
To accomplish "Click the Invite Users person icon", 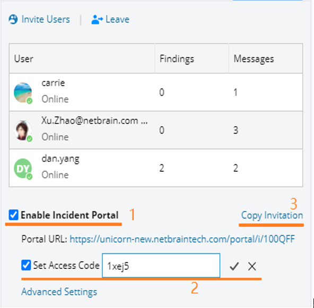I will click(x=13, y=20).
